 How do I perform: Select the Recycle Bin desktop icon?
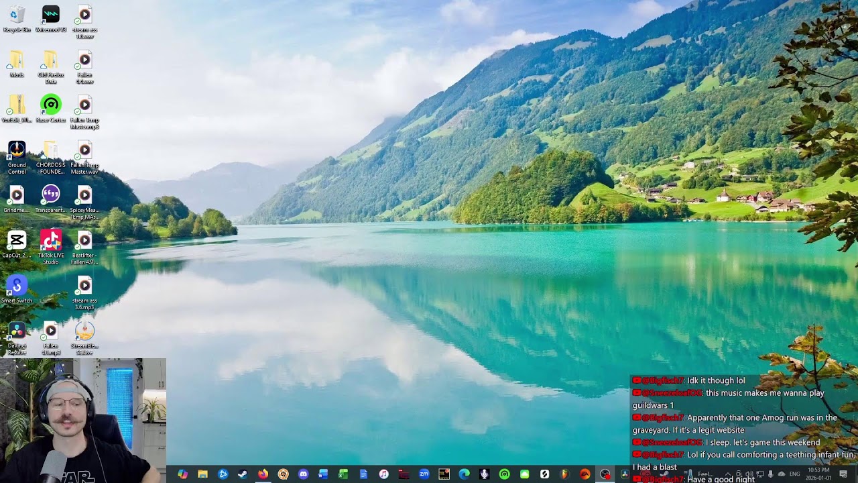pos(17,19)
